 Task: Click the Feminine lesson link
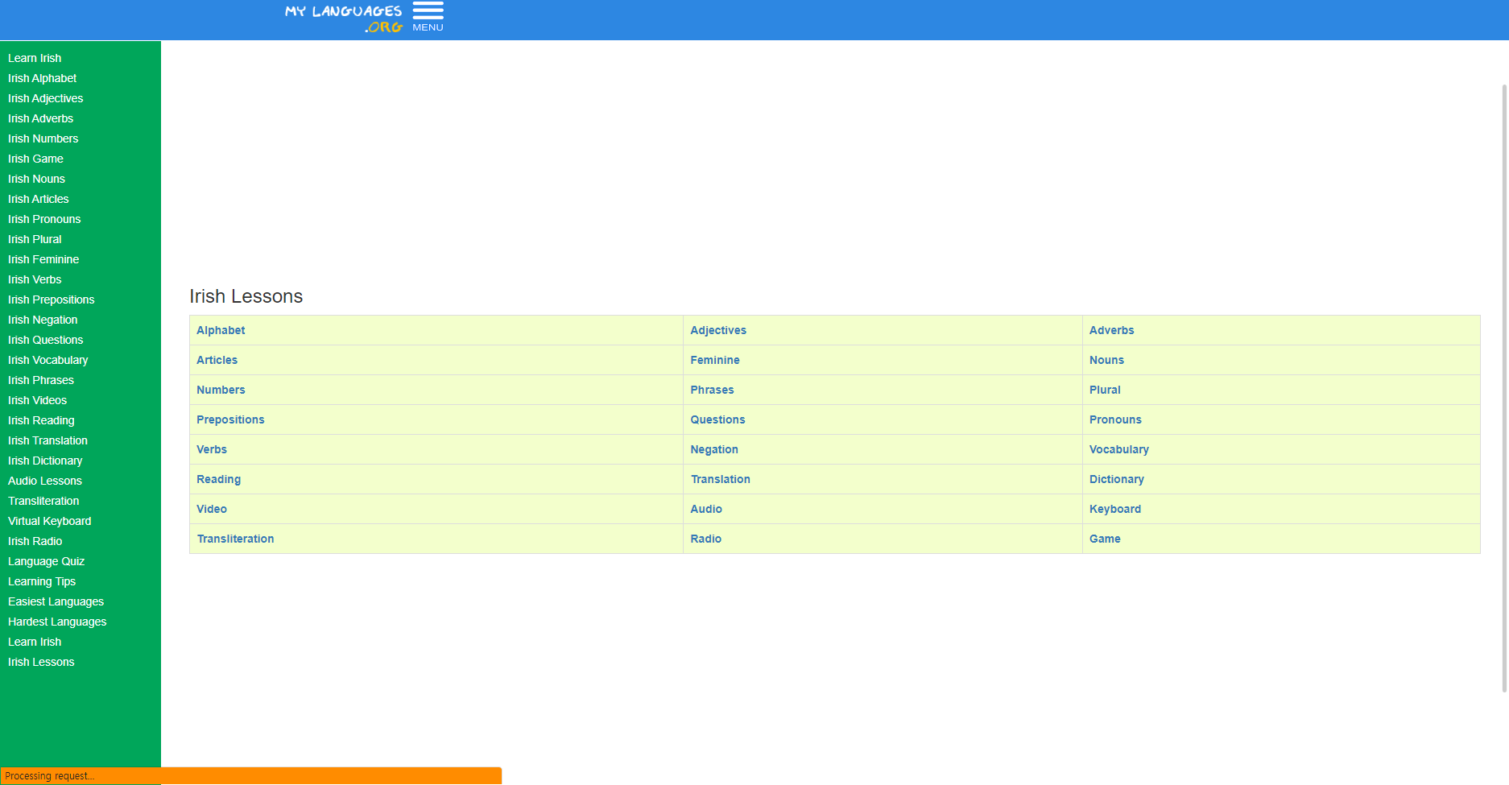click(x=715, y=360)
